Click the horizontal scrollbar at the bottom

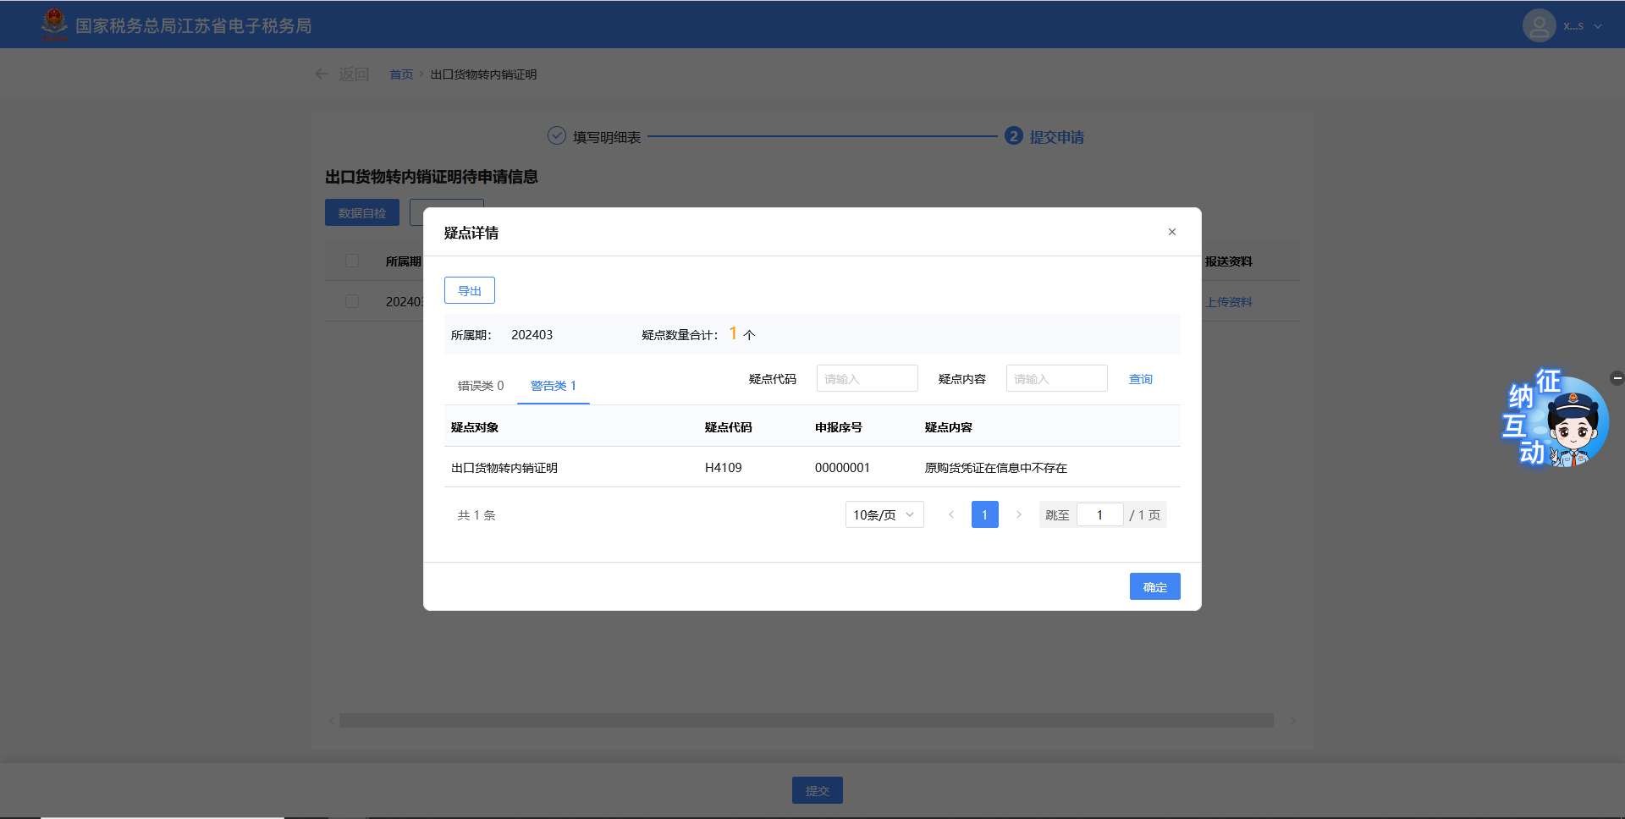coord(806,720)
